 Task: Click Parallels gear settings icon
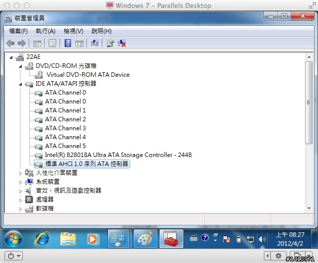pos(278,256)
